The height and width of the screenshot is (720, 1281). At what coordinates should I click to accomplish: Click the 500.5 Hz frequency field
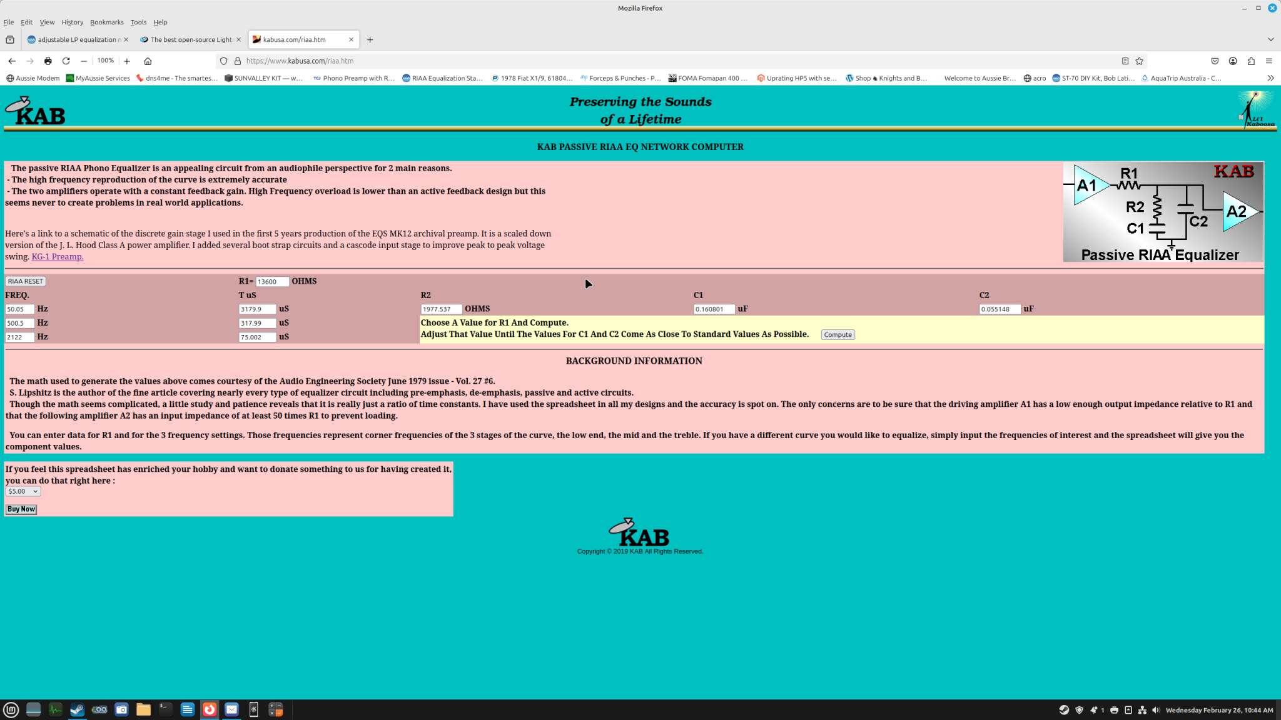(20, 323)
